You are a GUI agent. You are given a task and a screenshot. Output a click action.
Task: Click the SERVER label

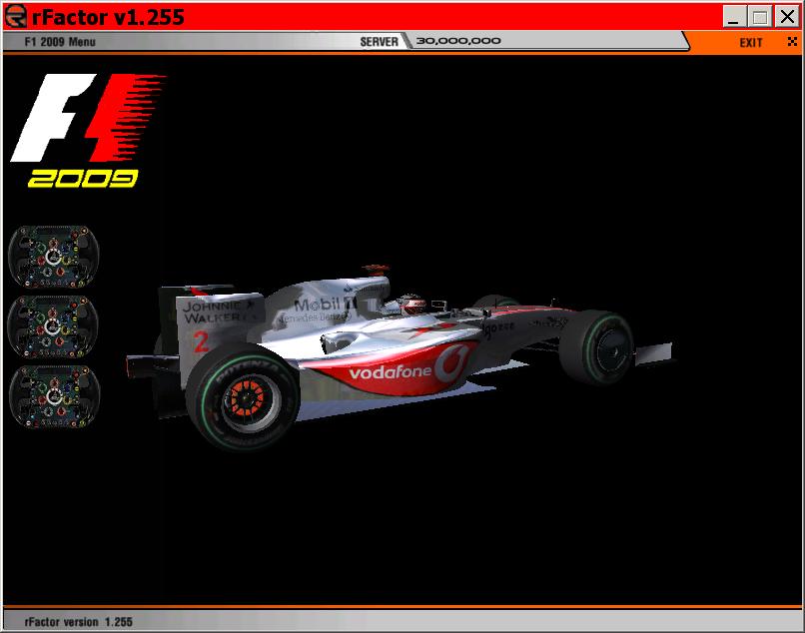click(x=379, y=42)
